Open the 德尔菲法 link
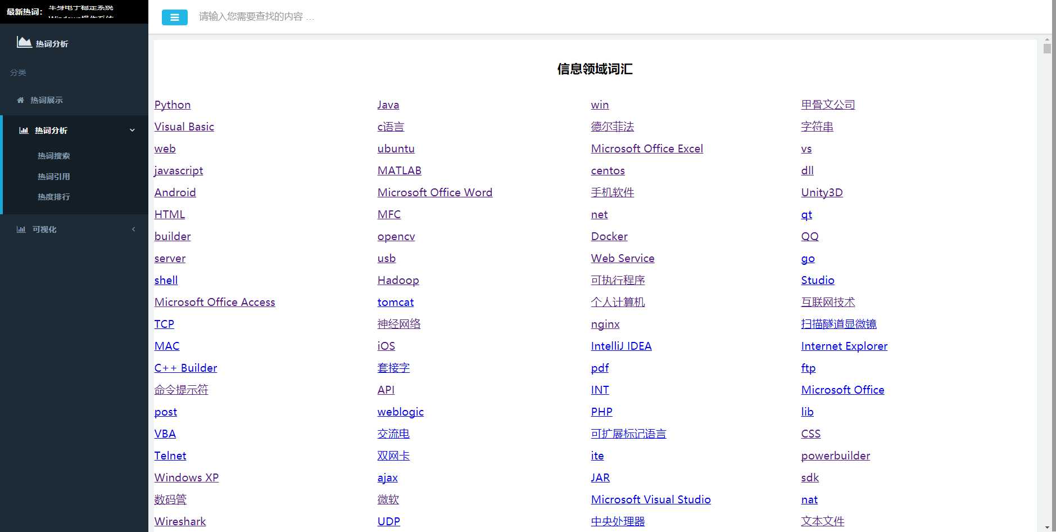The height and width of the screenshot is (532, 1056). coord(613,127)
